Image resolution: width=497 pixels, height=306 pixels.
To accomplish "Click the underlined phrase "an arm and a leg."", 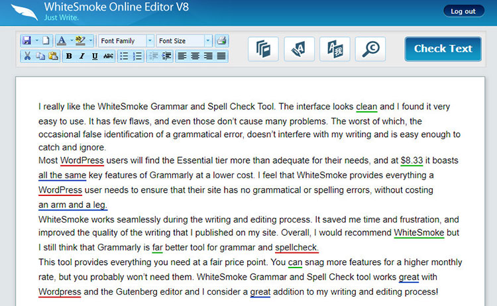I will (x=73, y=205).
